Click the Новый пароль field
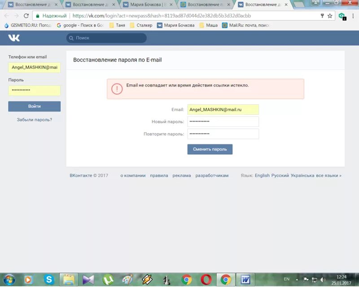 (223, 122)
